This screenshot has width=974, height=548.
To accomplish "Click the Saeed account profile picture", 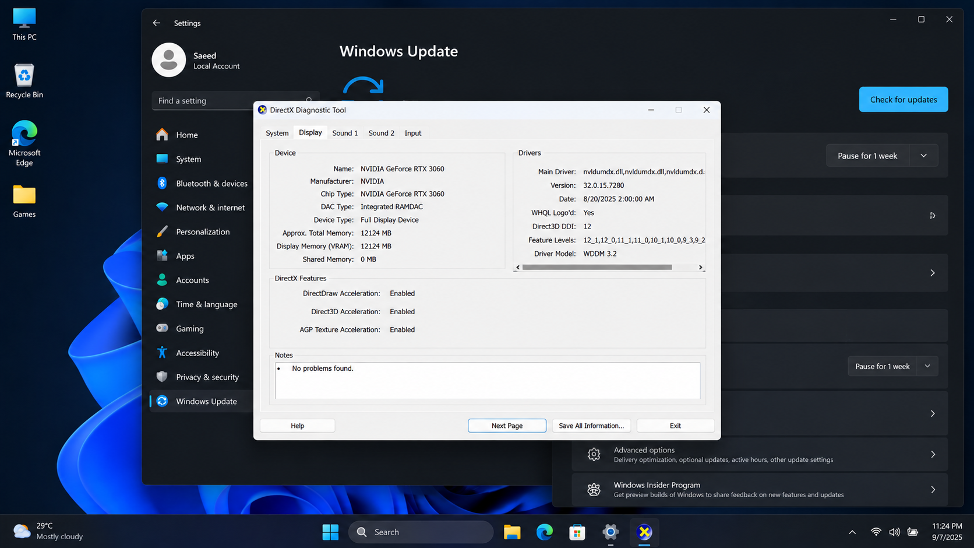I will point(169,59).
